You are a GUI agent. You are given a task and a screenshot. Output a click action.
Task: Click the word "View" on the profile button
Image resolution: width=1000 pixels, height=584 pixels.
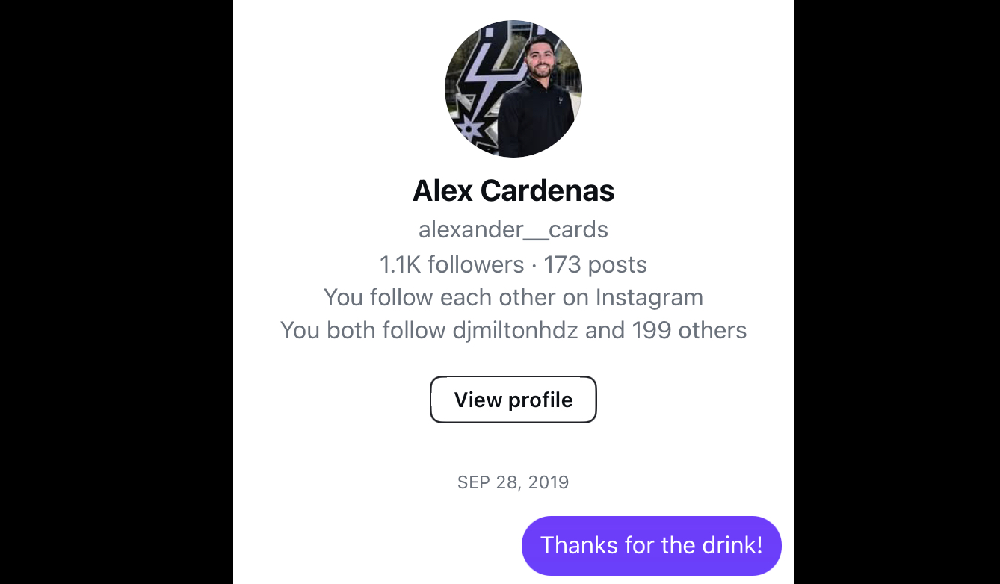coord(478,400)
